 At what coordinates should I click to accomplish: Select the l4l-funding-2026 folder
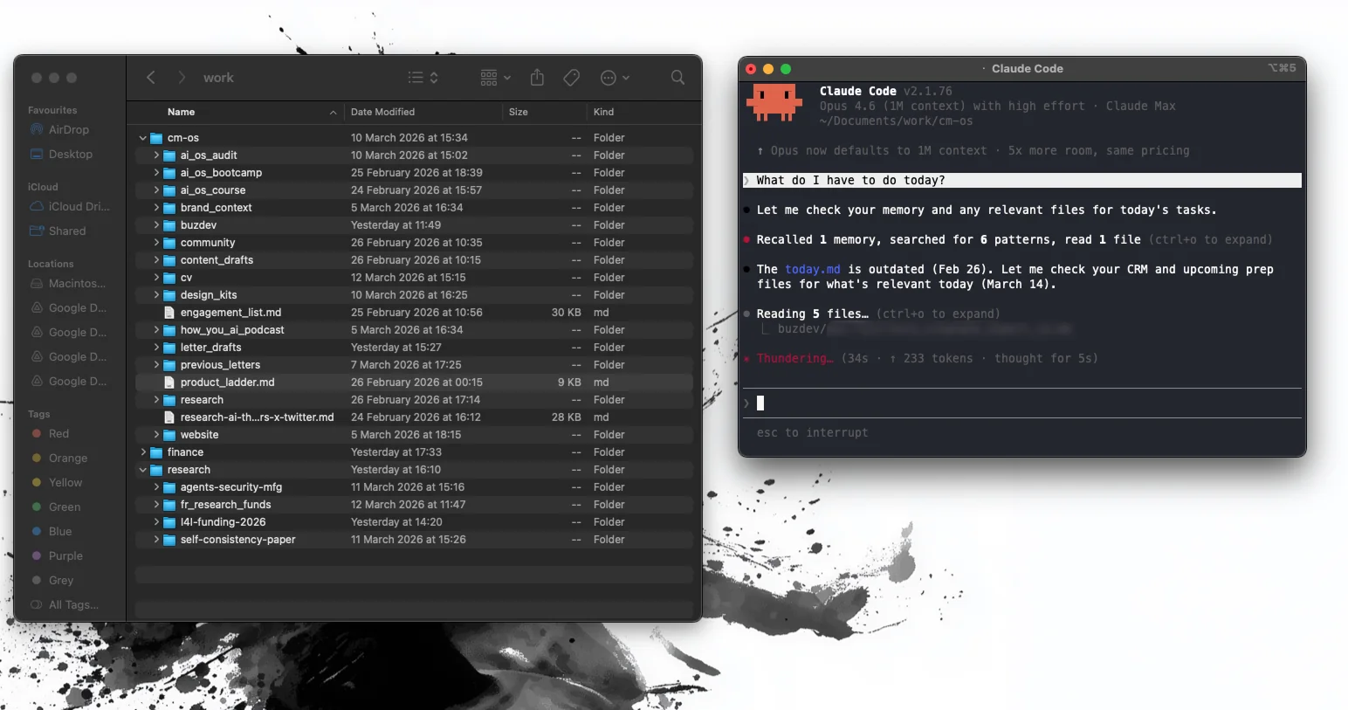[415, 522]
